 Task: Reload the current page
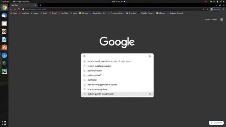click(19, 9)
